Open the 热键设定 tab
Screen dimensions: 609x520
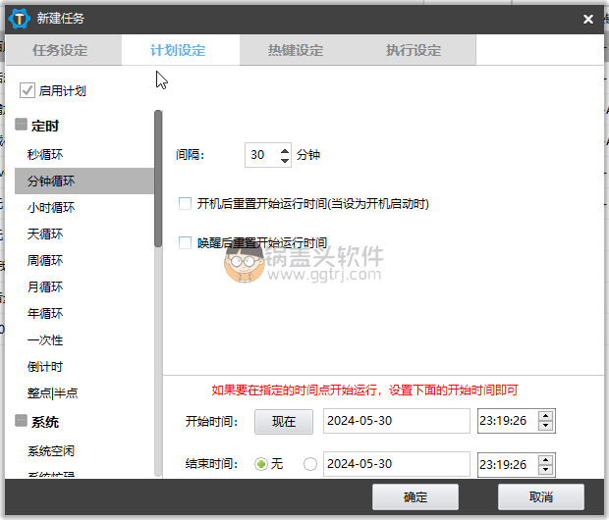click(x=296, y=50)
